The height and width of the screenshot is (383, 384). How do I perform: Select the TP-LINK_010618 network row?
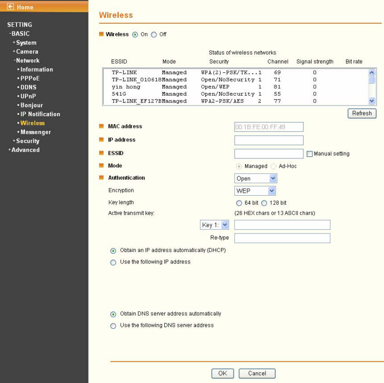pos(235,80)
